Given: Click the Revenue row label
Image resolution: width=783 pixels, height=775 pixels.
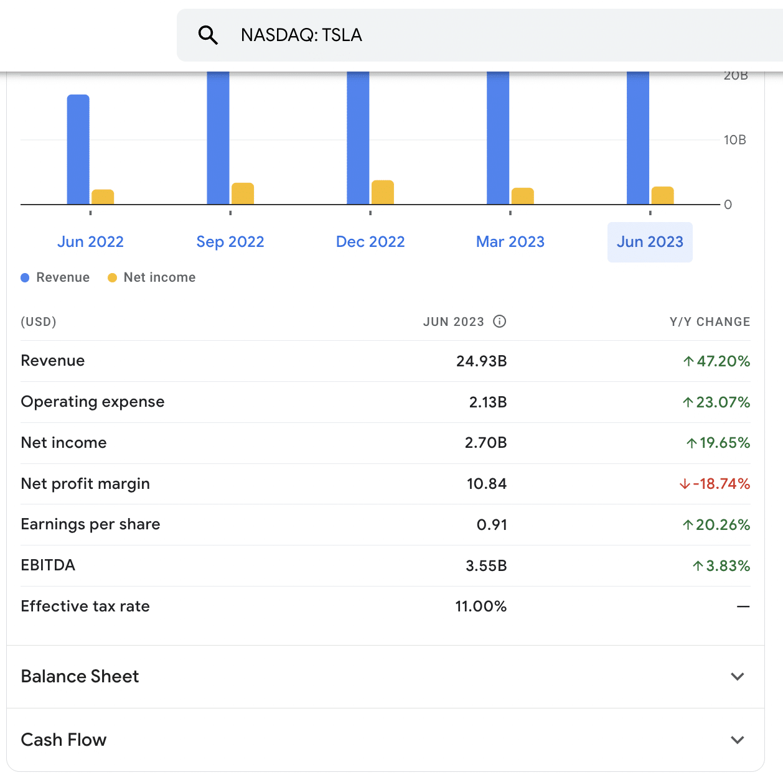Looking at the screenshot, I should tap(53, 361).
